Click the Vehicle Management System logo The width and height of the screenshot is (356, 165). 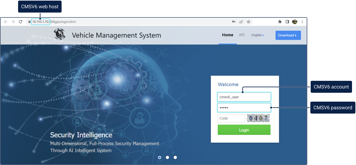(x=60, y=34)
